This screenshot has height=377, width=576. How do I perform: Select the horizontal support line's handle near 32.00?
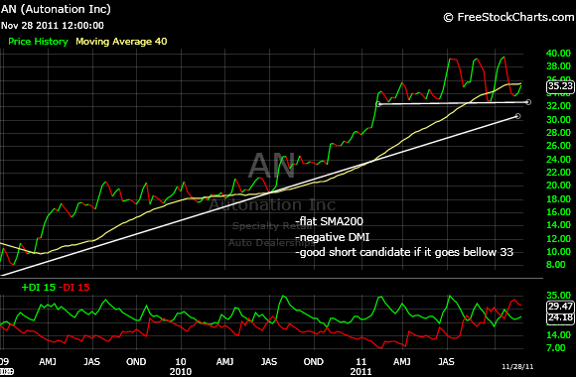[528, 102]
